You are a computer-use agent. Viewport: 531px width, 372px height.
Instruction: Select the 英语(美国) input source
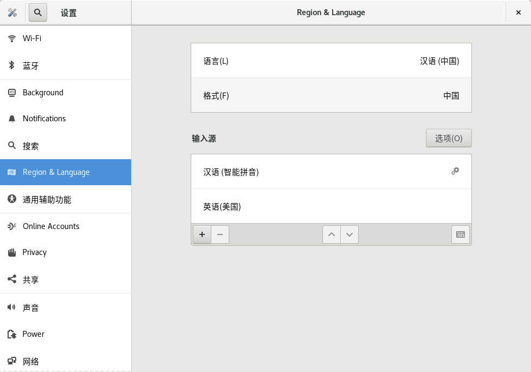tap(331, 206)
